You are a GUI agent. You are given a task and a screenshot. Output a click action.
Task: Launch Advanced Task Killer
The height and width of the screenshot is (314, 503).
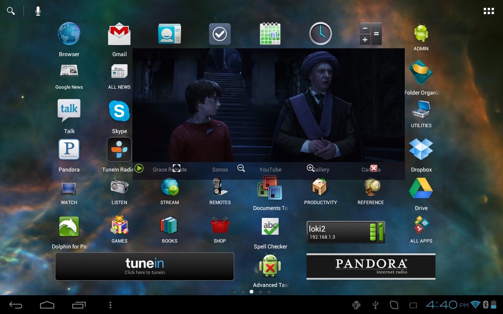pyautogui.click(x=270, y=265)
